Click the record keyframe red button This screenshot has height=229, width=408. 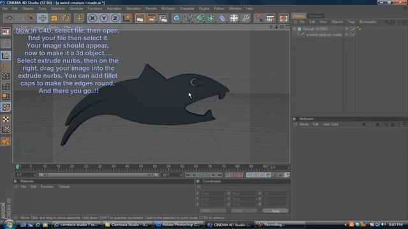pos(234,176)
